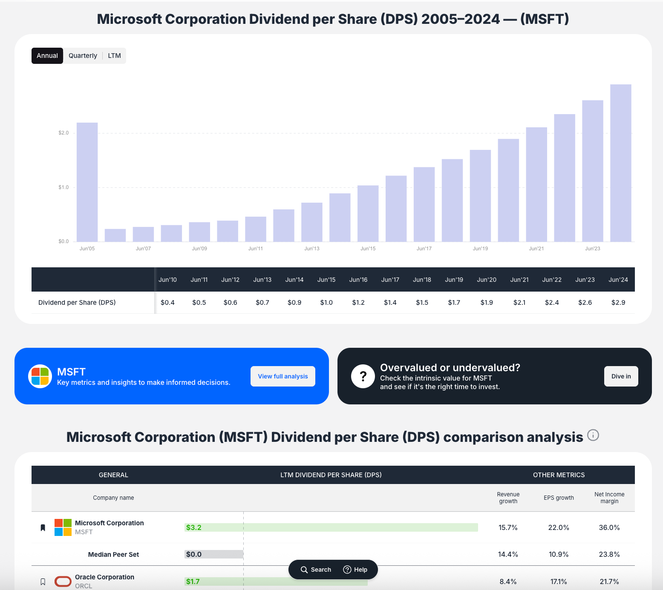663x590 pixels.
Task: Click the Median Peer Set $0.0 bar
Action: point(214,554)
